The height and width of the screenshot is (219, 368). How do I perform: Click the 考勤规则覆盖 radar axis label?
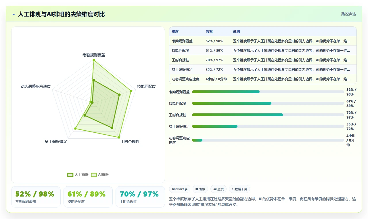(x=94, y=55)
